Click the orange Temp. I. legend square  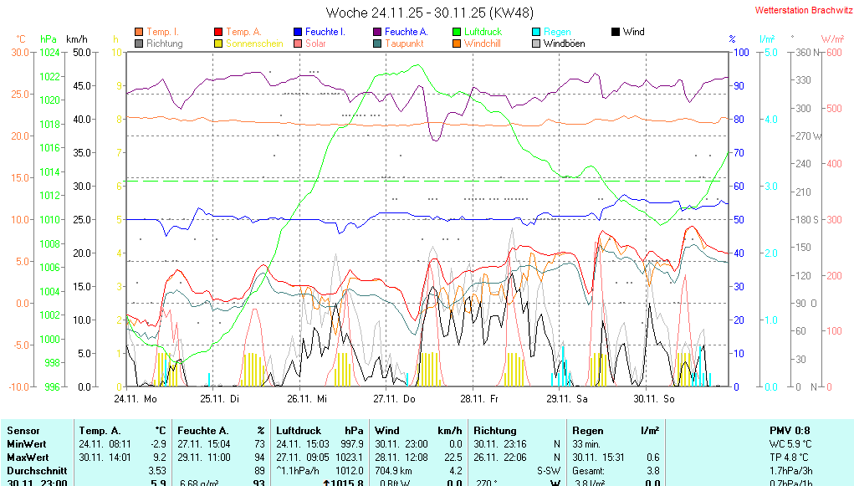click(139, 32)
